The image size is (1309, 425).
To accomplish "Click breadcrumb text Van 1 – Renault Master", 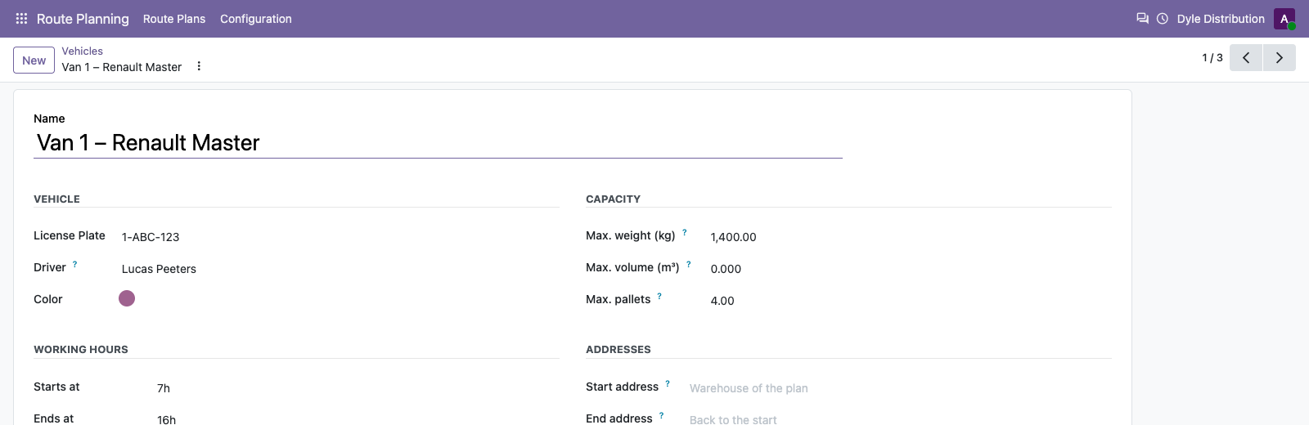I will pos(122,67).
